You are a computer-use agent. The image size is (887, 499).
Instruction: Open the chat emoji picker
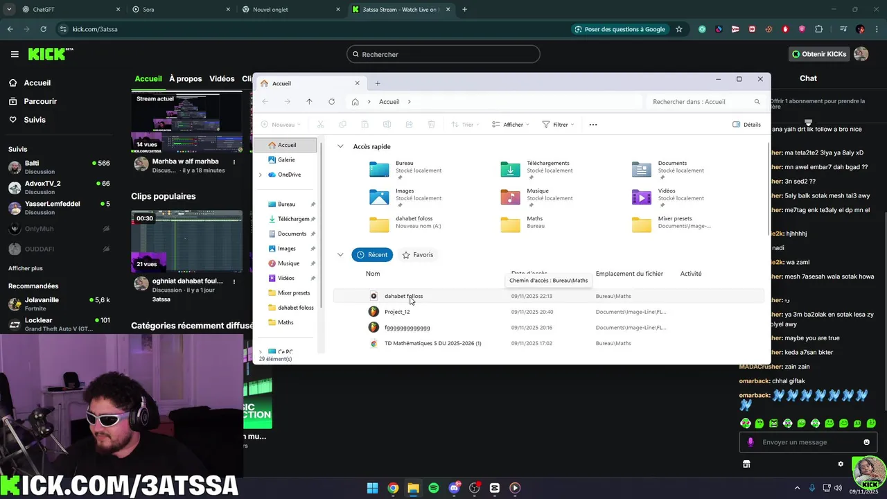coord(866,442)
